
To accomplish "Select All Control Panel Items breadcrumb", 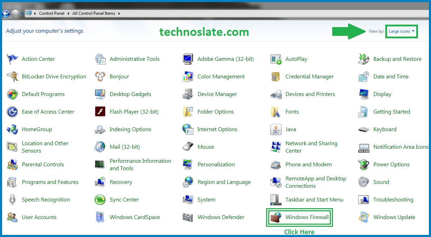I will pyautogui.click(x=94, y=13).
